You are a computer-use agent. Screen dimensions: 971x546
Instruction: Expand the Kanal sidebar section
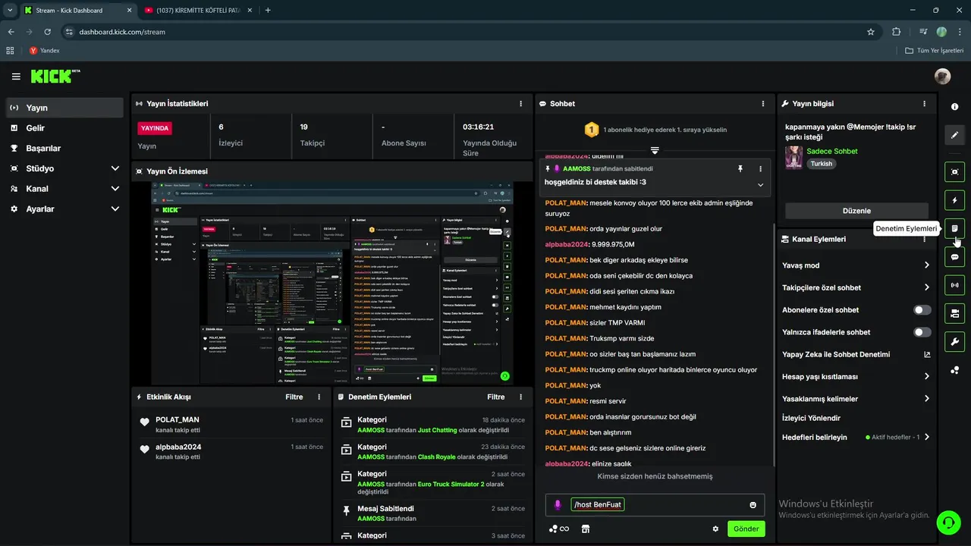pos(115,189)
